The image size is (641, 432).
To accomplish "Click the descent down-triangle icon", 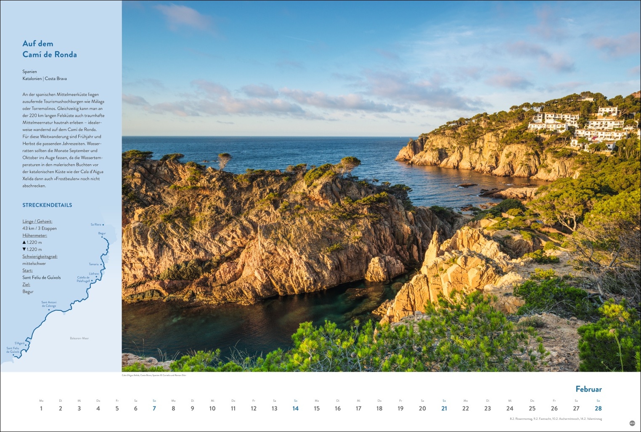I will (x=24, y=249).
